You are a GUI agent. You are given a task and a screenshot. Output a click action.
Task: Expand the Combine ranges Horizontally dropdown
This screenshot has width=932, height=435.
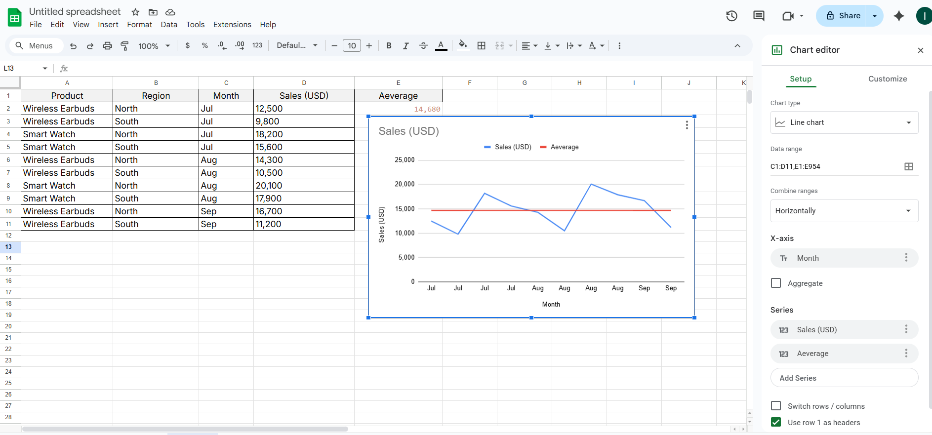[844, 211]
